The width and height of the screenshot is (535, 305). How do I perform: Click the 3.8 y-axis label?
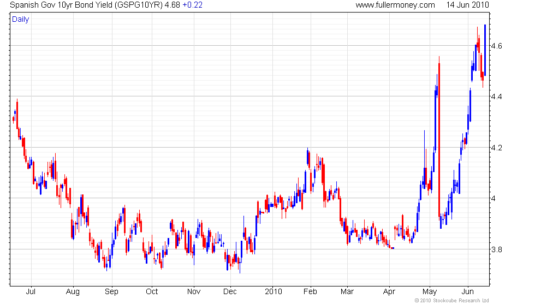click(x=496, y=249)
